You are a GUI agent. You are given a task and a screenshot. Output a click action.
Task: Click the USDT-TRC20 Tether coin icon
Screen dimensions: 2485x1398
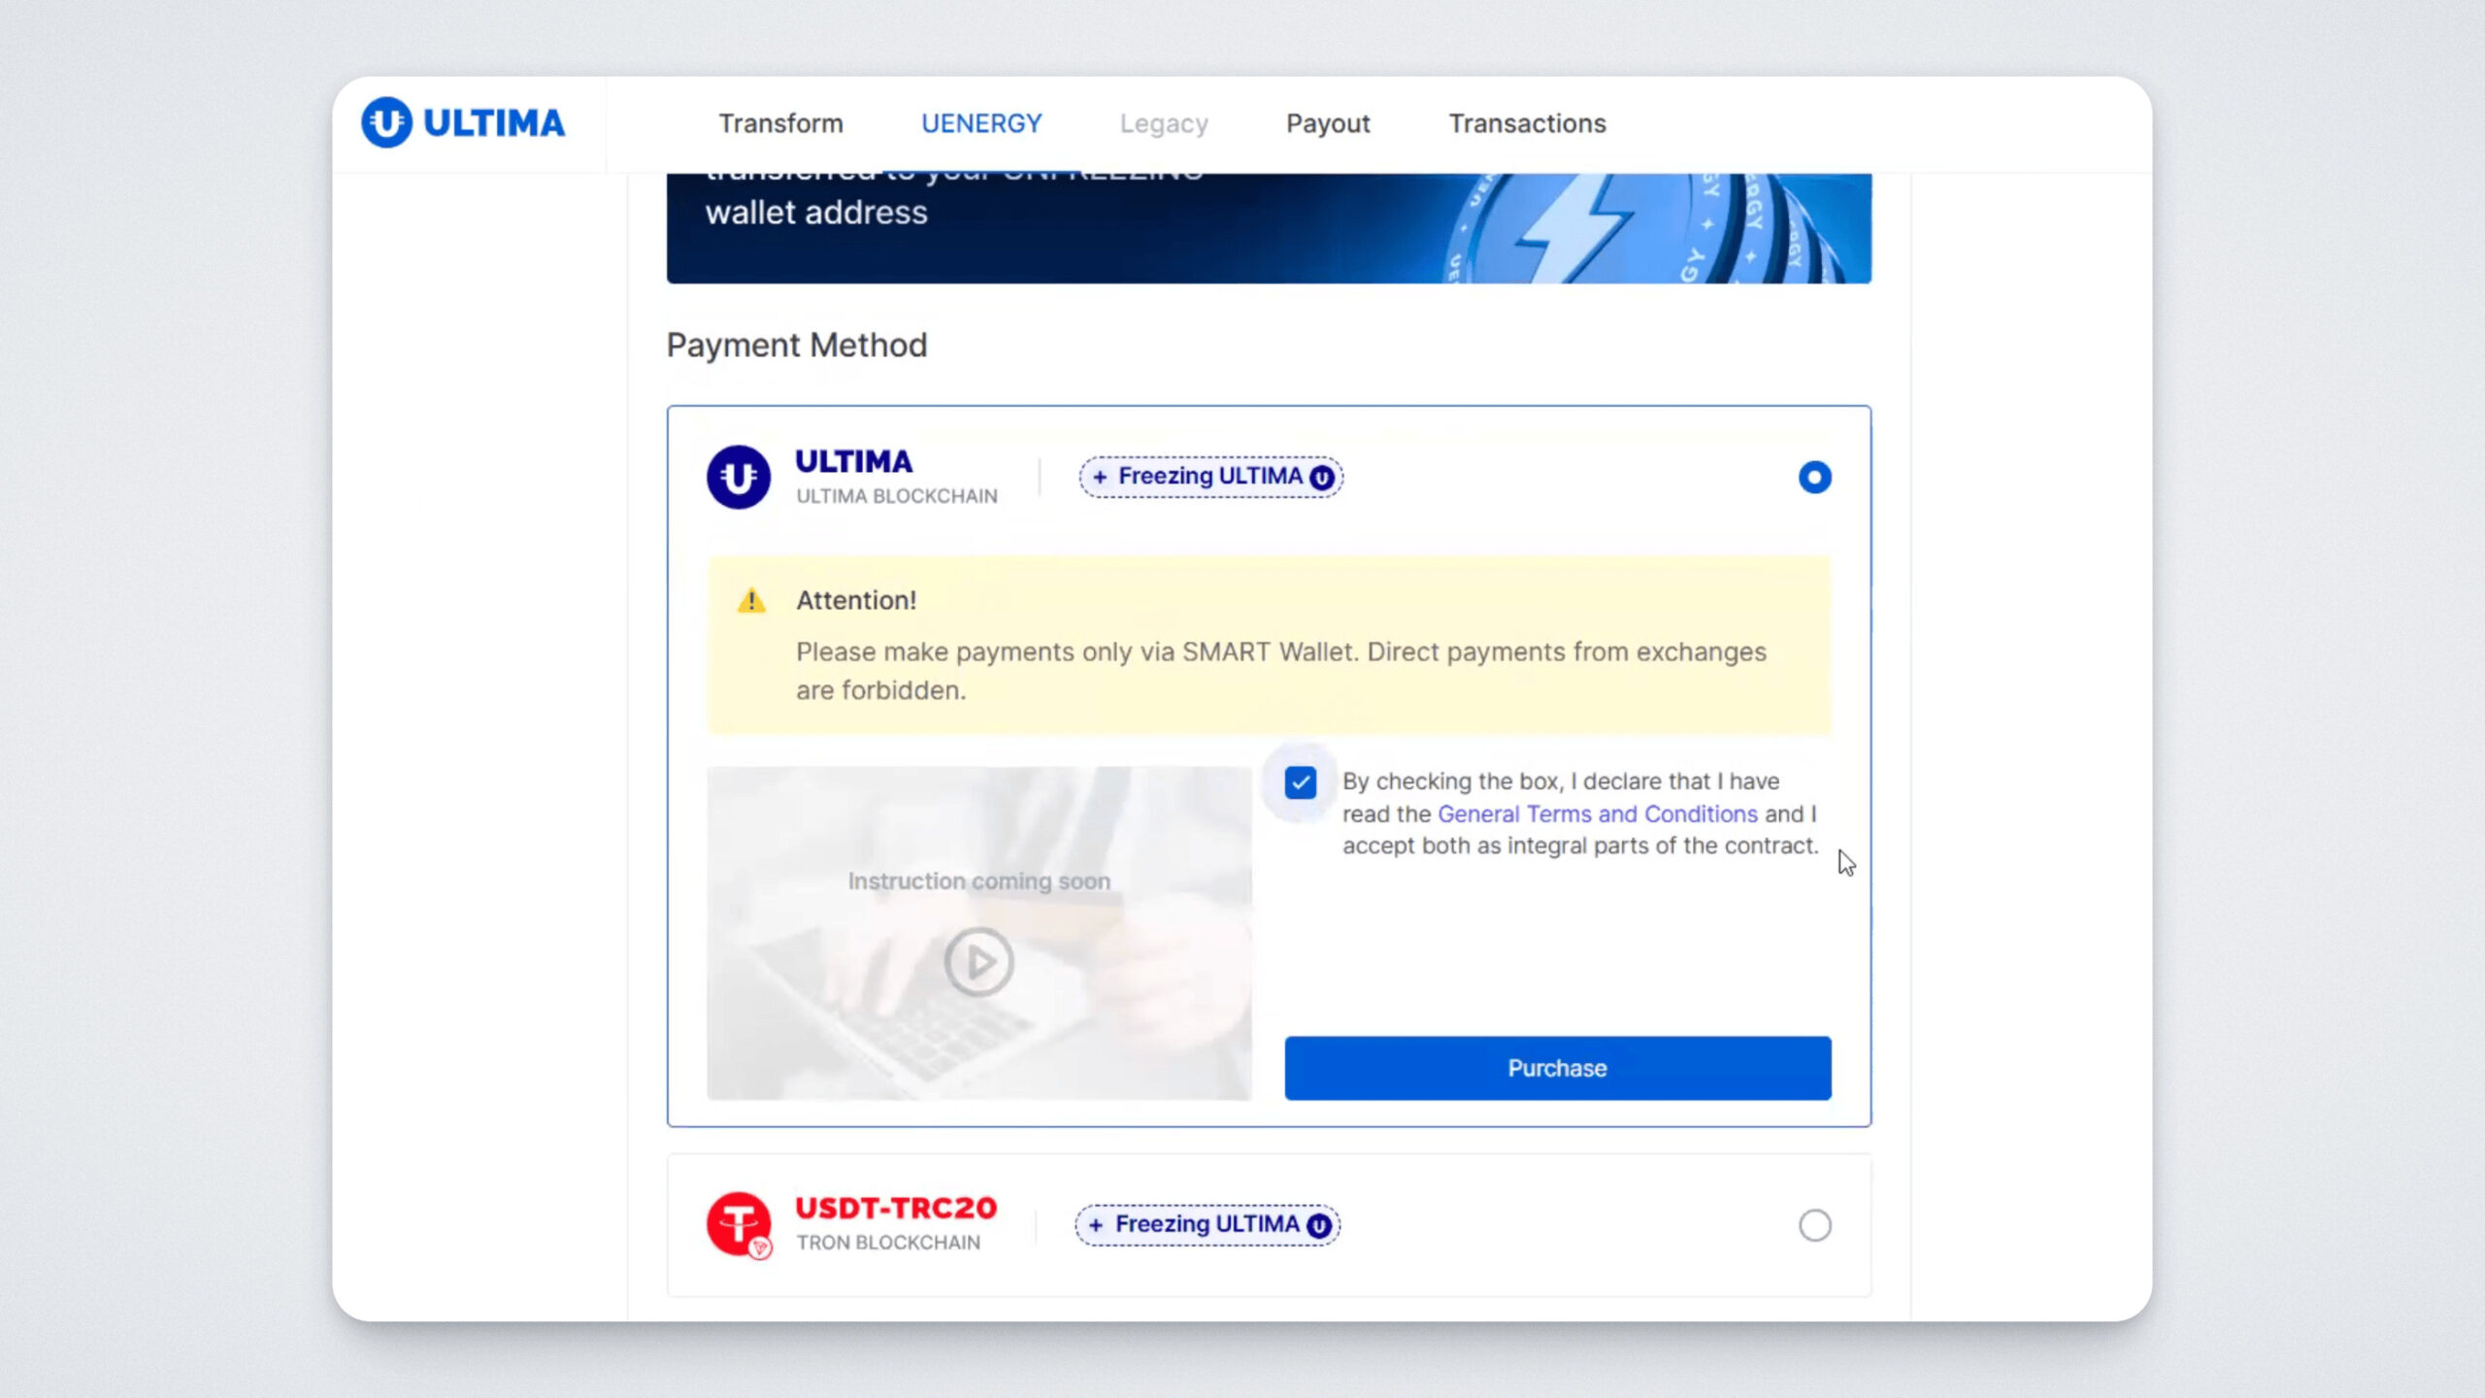point(738,1224)
